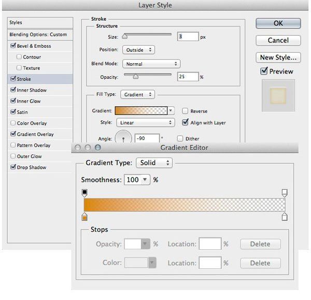Select the orange left color stop
The width and height of the screenshot is (311, 300).
pos(84,217)
